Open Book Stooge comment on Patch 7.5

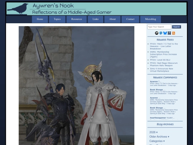click(x=164, y=92)
